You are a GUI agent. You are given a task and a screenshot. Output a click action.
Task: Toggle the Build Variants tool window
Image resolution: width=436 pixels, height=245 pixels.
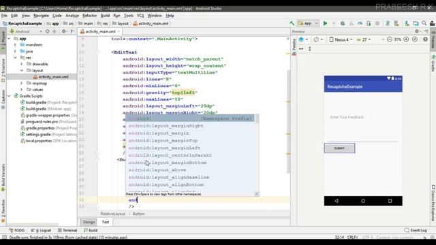click(3, 178)
